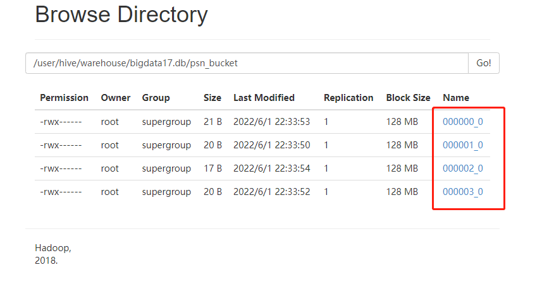Click replication value for file 000003_0
Image resolution: width=542 pixels, height=289 pixels.
[x=326, y=192]
